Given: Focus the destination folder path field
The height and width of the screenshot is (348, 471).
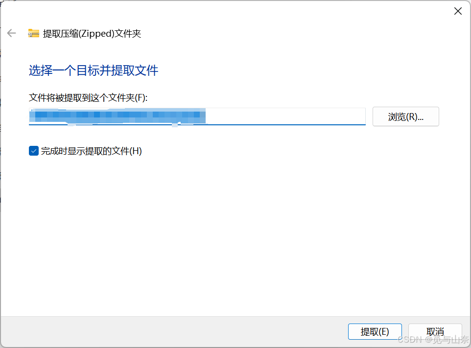Looking at the screenshot, I should coord(197,116).
